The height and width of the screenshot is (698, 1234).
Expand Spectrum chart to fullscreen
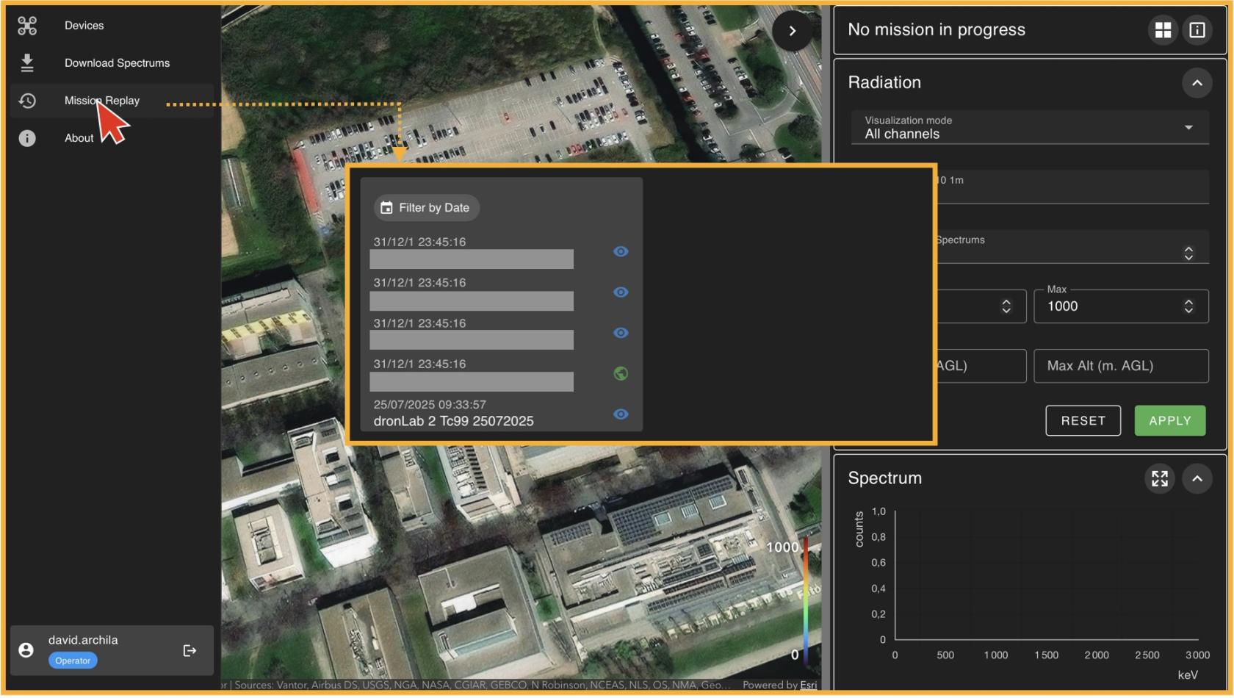click(x=1160, y=479)
